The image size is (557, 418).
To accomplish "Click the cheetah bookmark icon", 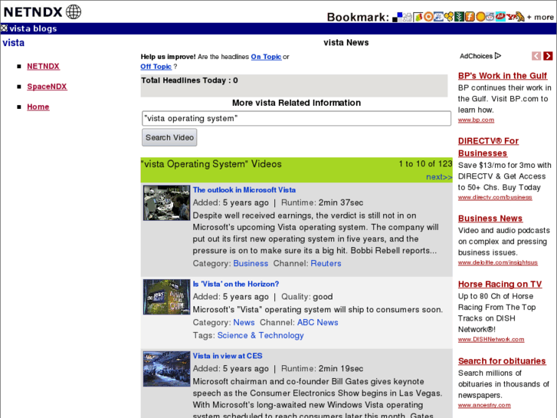I will point(519,17).
